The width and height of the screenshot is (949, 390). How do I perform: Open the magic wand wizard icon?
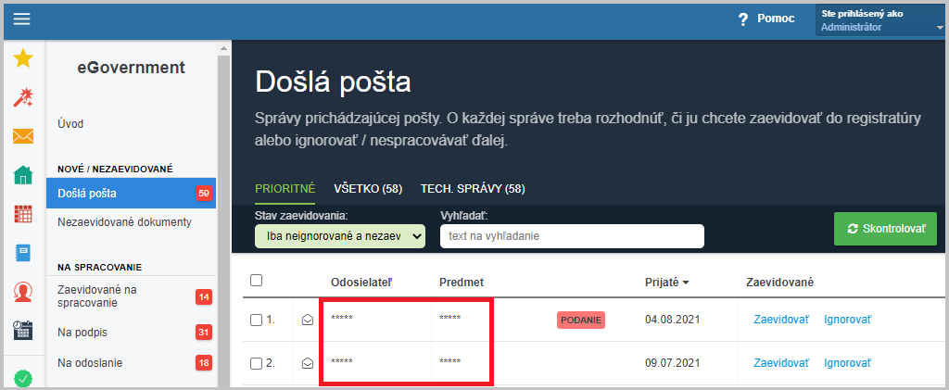(23, 96)
